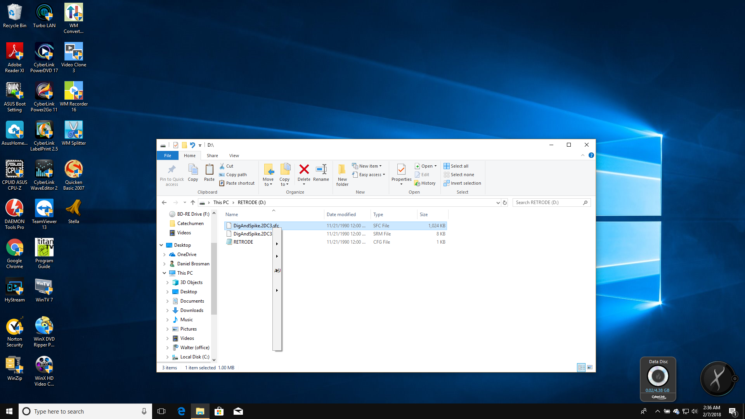
Task: Open the address bar history dropdown
Action: tap(498, 203)
